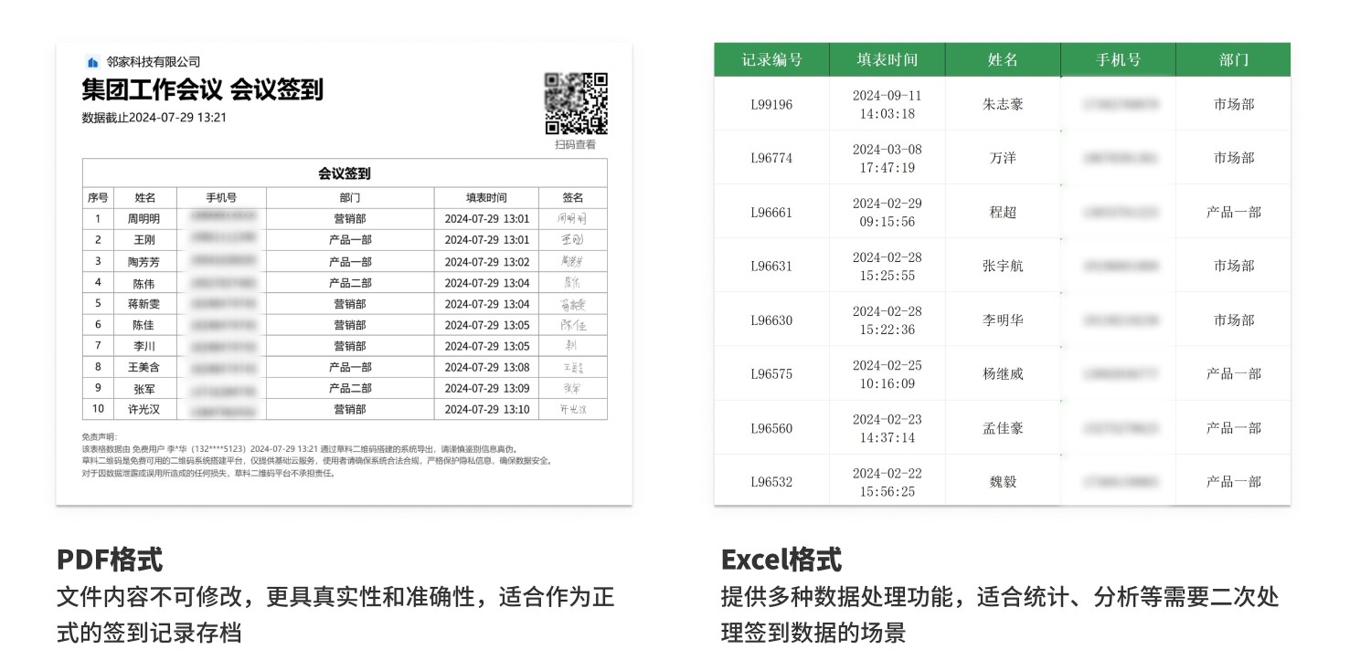The width and height of the screenshot is (1371, 660).
Task: Click the 周明明 signature image
Action: click(572, 219)
